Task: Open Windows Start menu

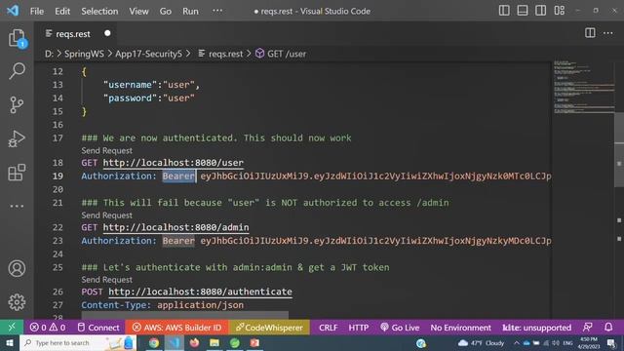Action: (x=10, y=343)
